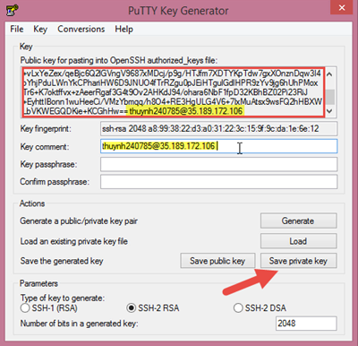Focus the Key comment field
Image resolution: width=358 pixels, height=346 pixels.
(218, 146)
